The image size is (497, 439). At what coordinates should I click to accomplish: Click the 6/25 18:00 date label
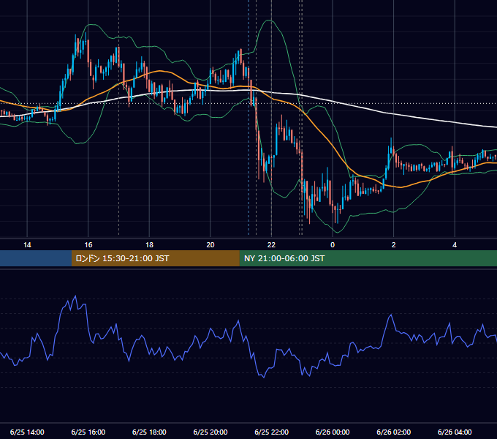149,432
